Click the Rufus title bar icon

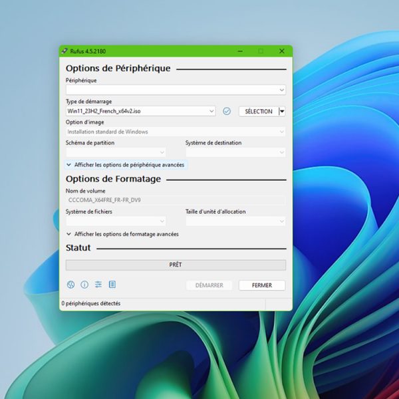click(65, 51)
